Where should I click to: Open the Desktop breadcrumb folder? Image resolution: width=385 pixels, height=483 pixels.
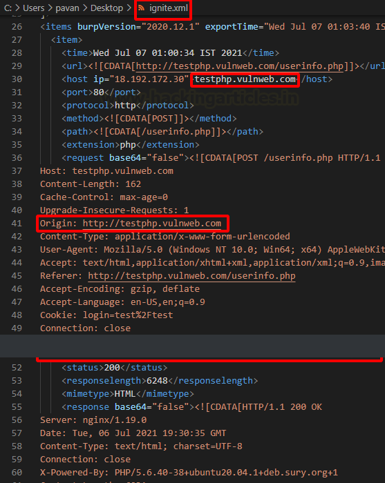click(106, 8)
